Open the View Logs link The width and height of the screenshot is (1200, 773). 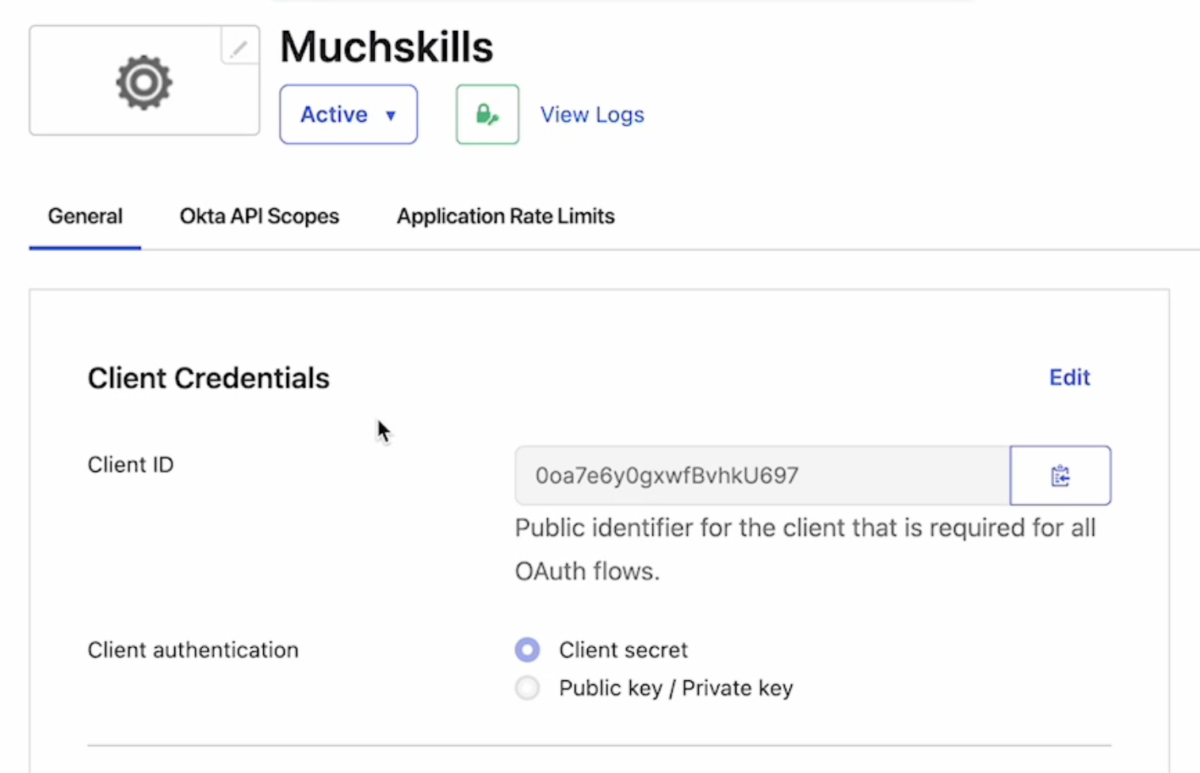[592, 114]
